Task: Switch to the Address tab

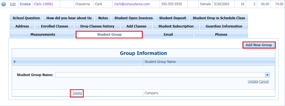Action: tap(22, 26)
